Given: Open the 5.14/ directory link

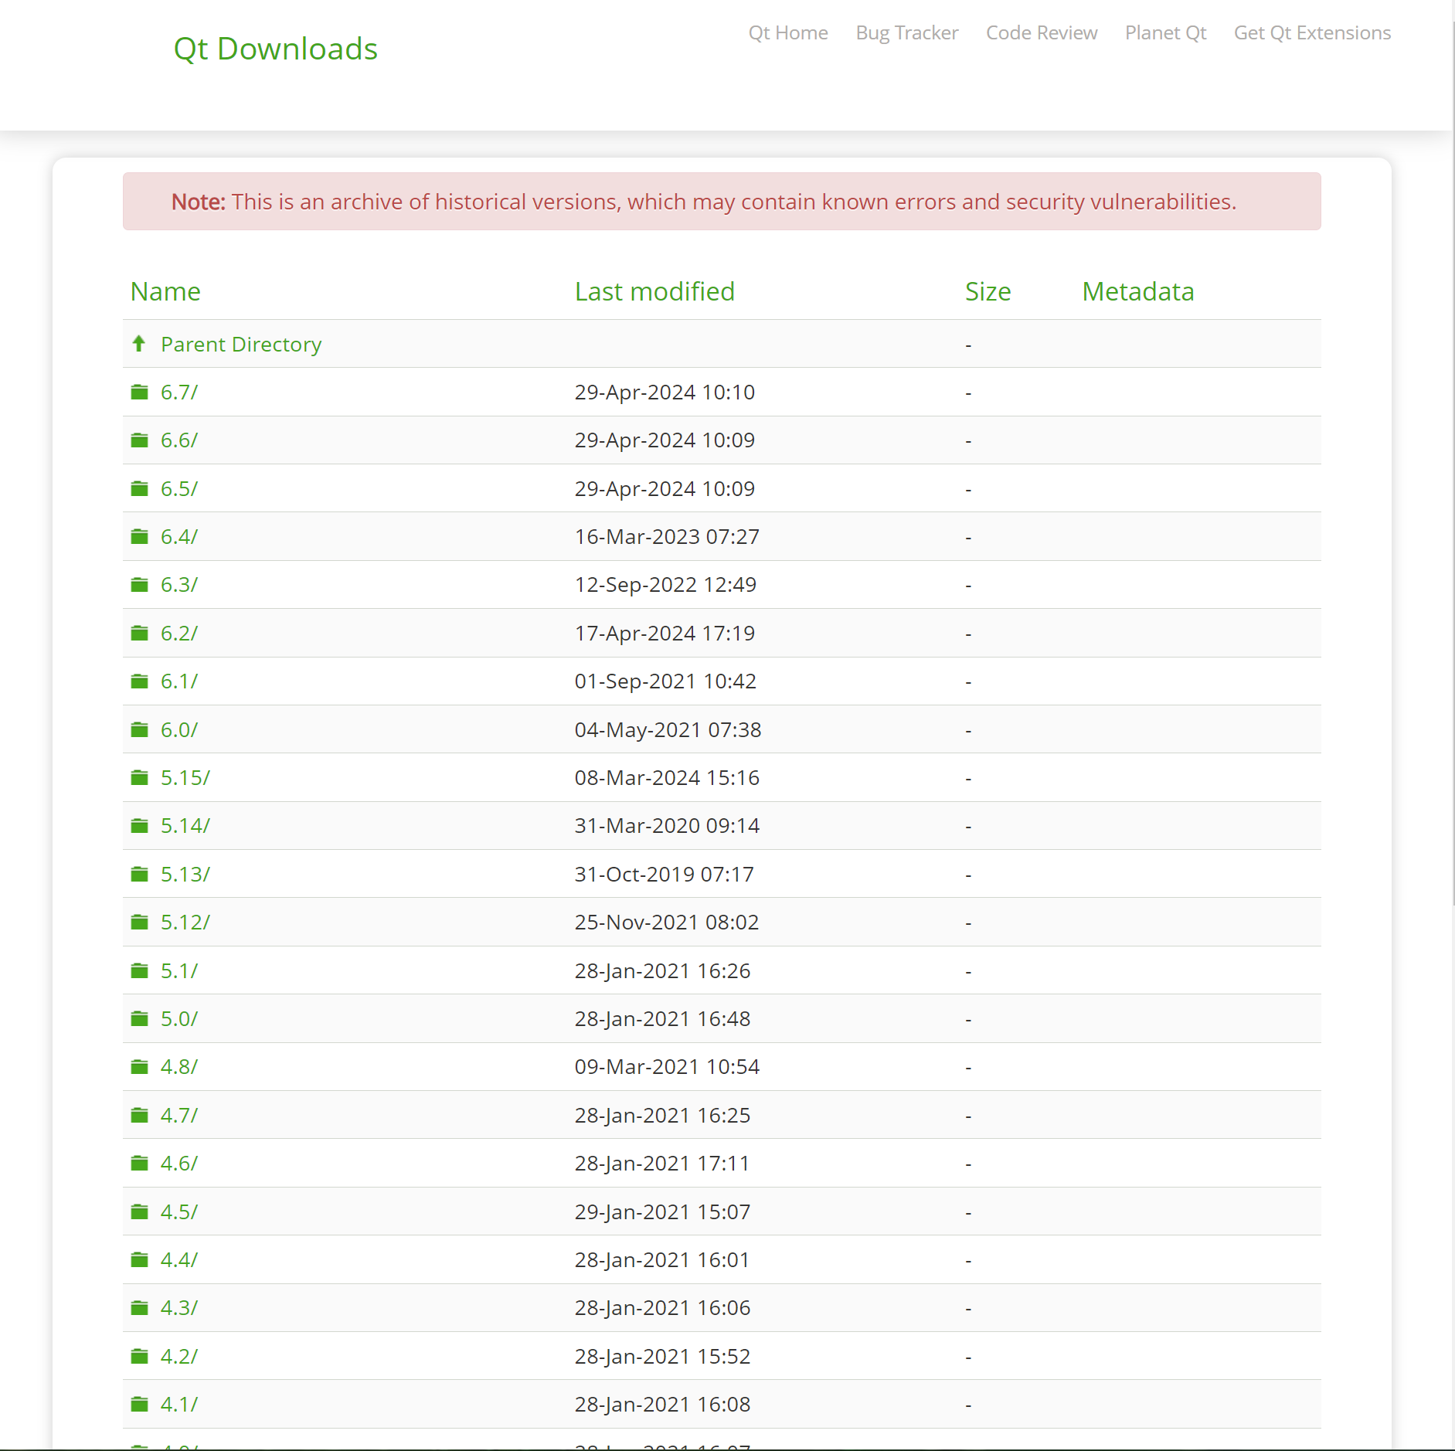Looking at the screenshot, I should click(185, 826).
